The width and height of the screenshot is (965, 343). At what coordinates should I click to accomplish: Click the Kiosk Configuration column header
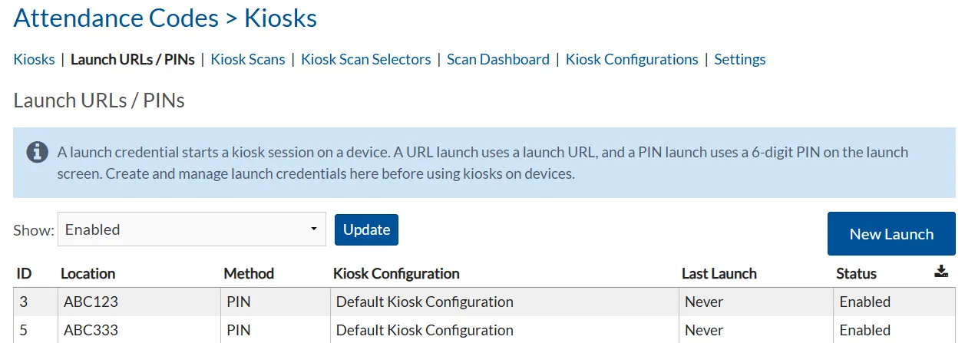(x=396, y=273)
